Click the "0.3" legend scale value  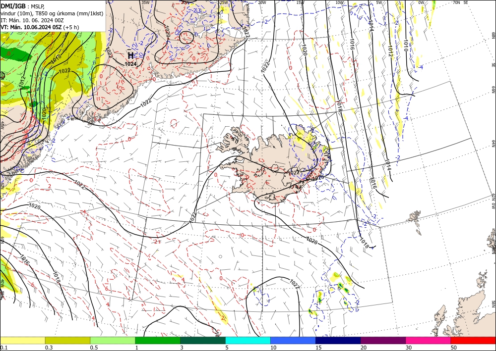(49, 348)
